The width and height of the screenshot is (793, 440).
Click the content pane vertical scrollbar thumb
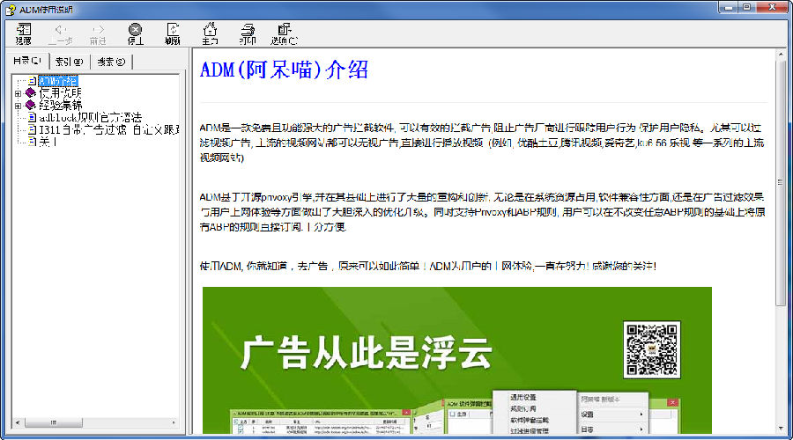781,182
